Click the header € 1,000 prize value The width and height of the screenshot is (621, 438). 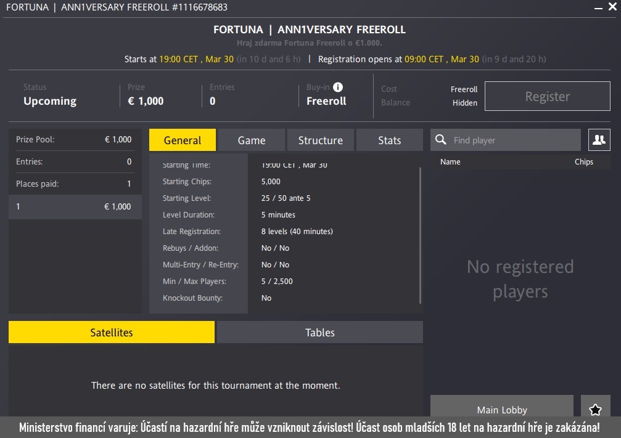146,101
